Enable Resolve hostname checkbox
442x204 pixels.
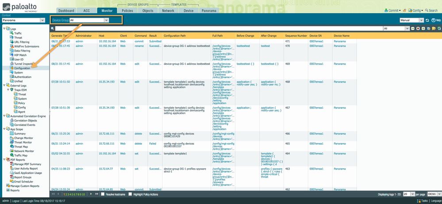[x=103, y=194]
